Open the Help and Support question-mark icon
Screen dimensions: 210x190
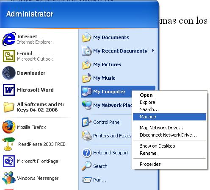(86, 153)
